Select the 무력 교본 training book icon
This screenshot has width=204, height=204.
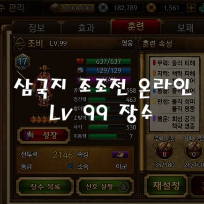tap(164, 151)
